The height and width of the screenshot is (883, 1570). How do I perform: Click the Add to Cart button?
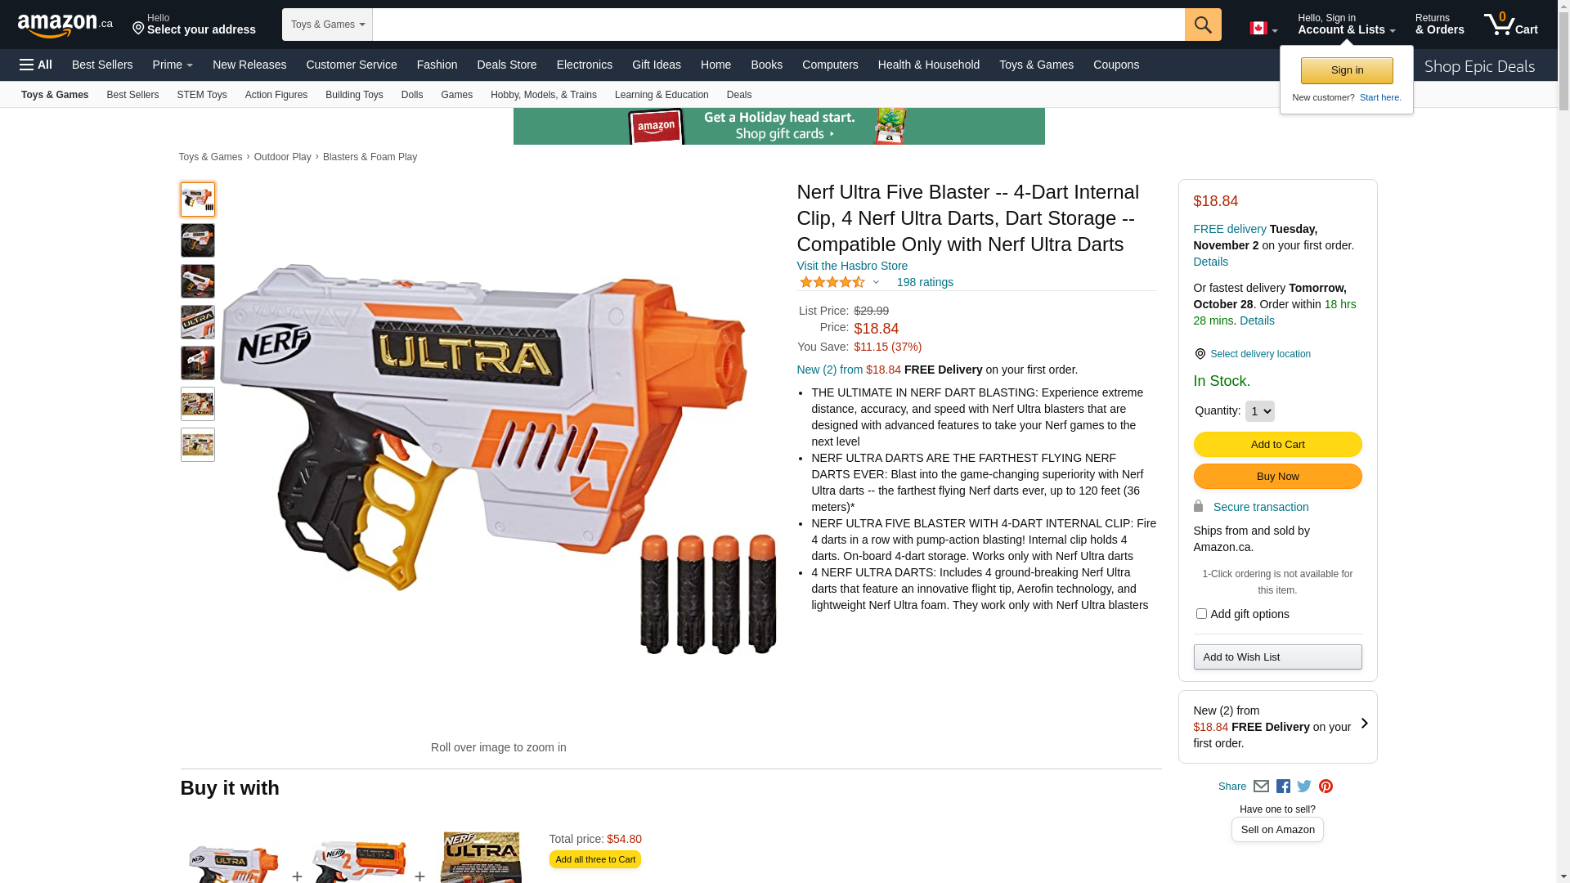point(1277,444)
